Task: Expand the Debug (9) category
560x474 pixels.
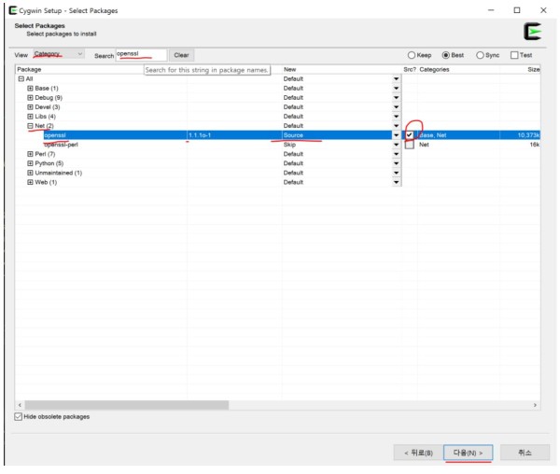Action: (31, 97)
